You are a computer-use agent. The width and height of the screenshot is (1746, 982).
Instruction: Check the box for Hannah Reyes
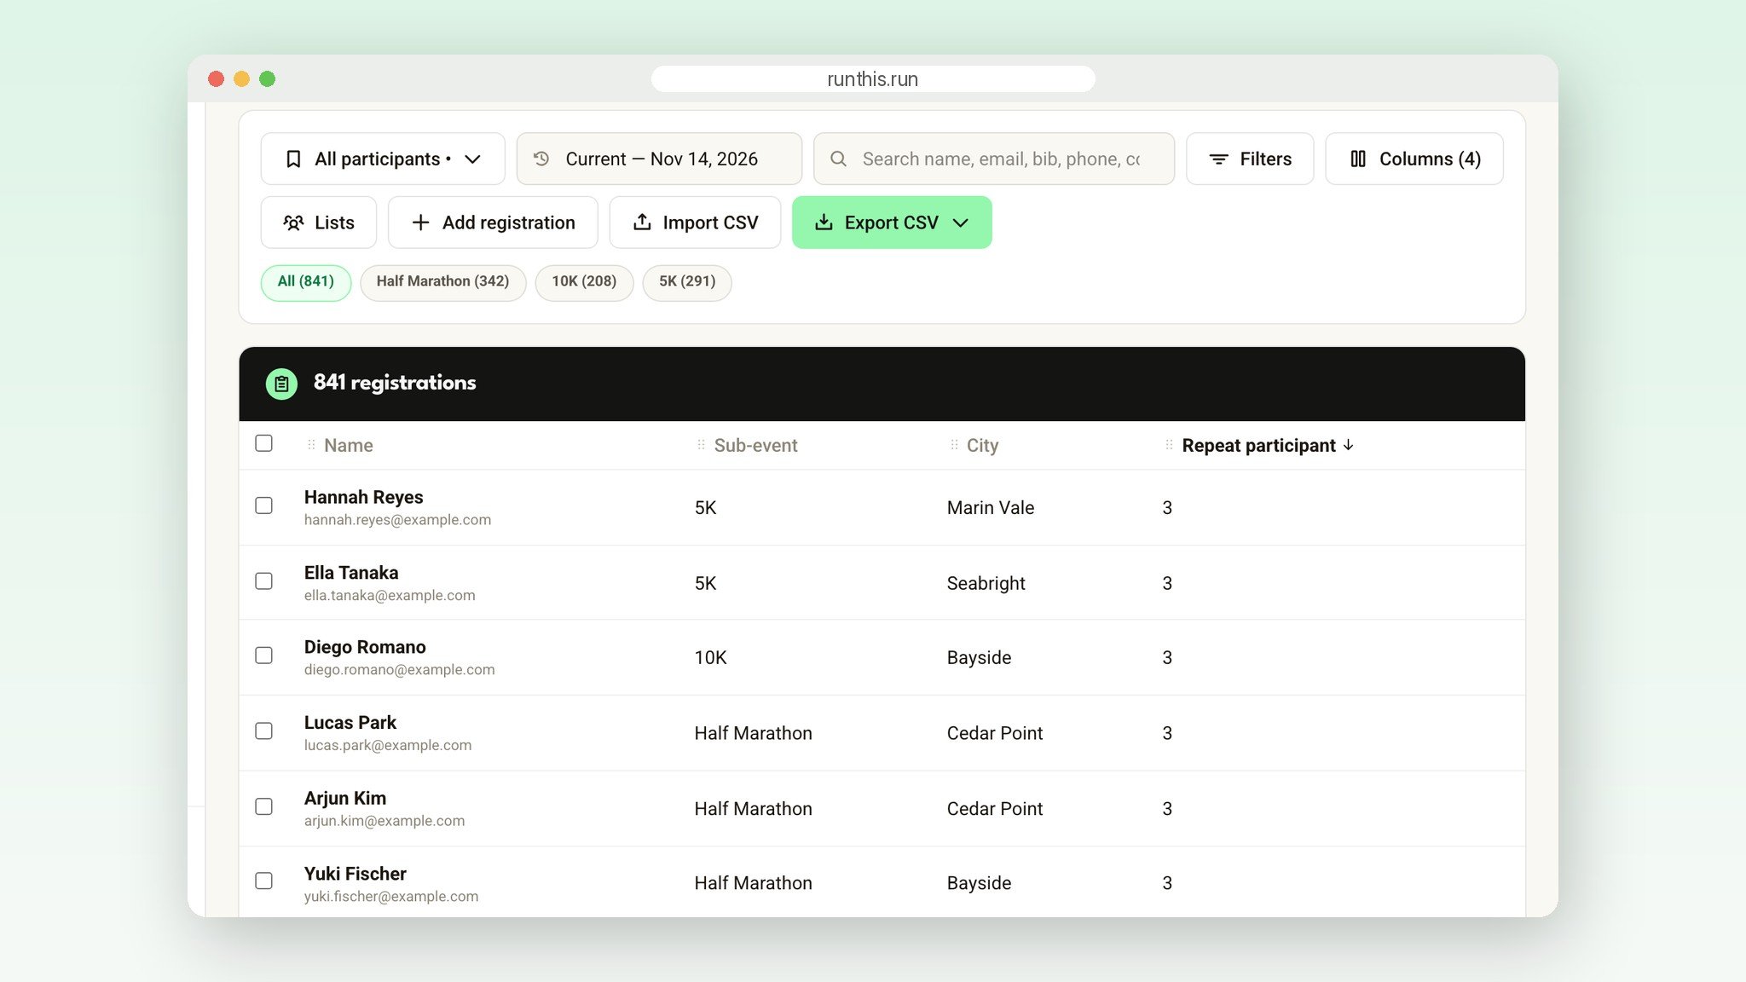coord(264,505)
